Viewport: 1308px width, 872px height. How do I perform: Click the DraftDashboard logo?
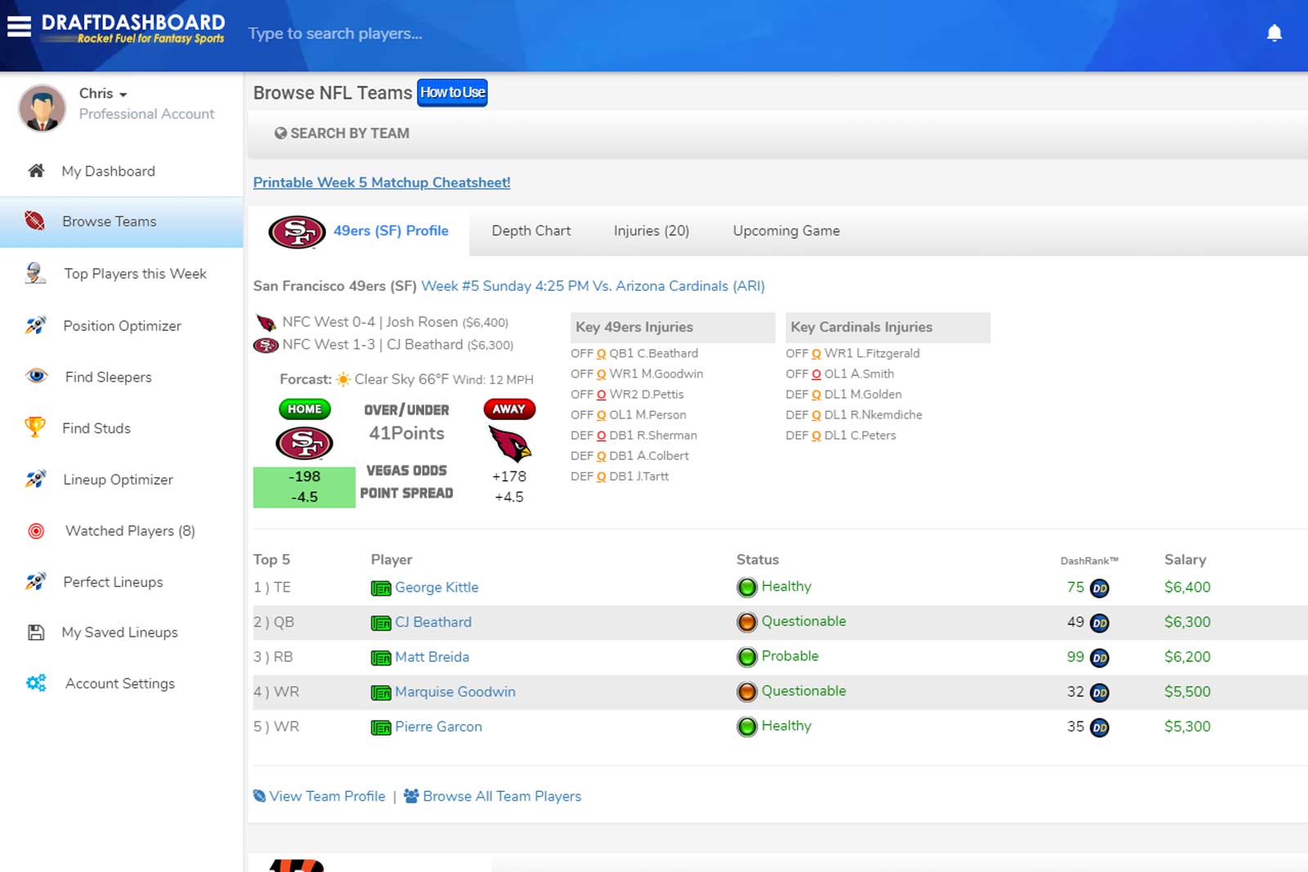133,28
